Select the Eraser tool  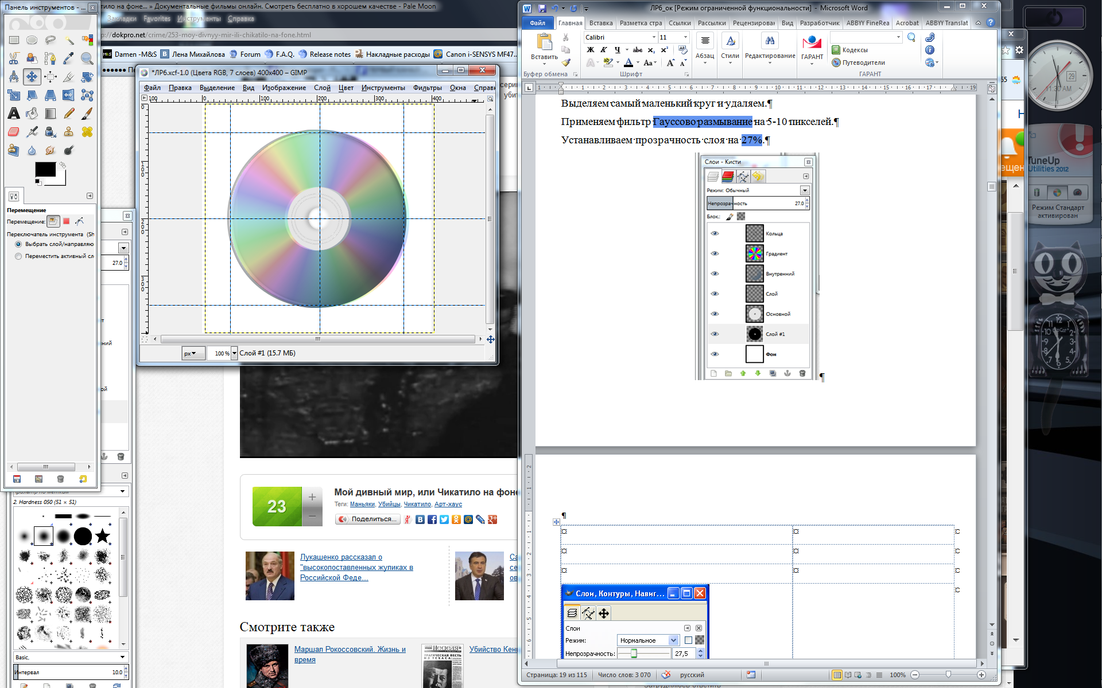point(14,132)
